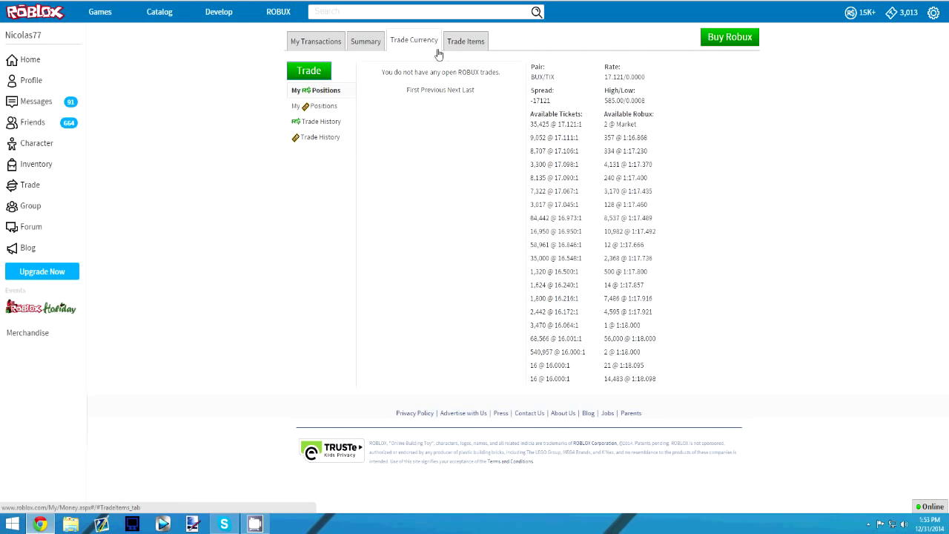Click the Privacy Policy footer link

(414, 413)
